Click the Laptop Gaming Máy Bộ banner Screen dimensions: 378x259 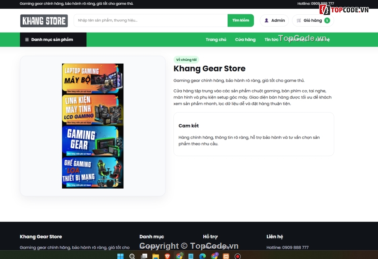(x=93, y=79)
